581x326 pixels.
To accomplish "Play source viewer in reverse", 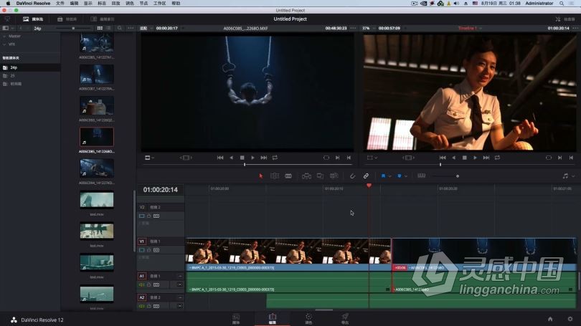I will [231, 158].
